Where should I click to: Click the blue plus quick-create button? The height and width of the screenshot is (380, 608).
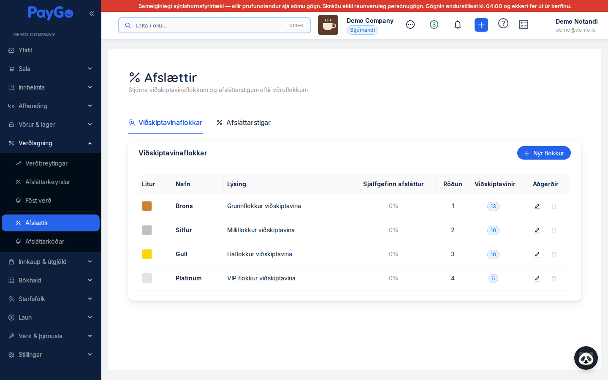481,25
